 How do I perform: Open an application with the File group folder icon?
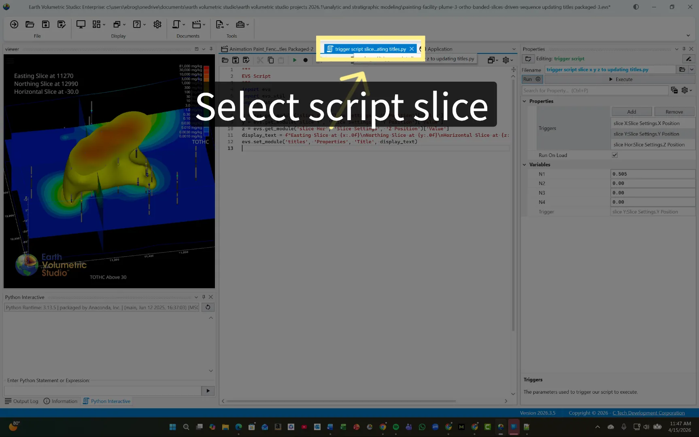(30, 24)
